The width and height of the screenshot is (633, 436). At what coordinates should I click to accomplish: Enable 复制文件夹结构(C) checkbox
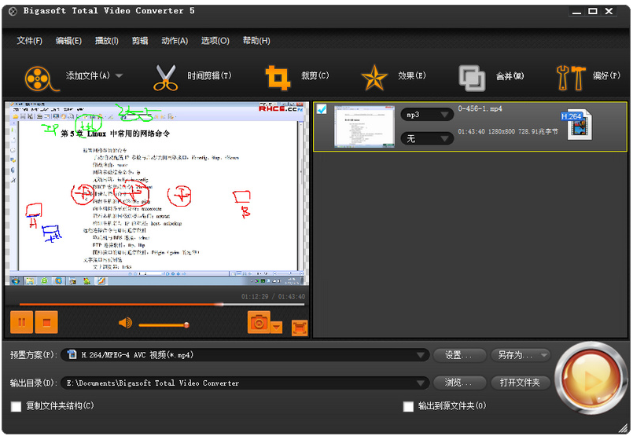17,406
